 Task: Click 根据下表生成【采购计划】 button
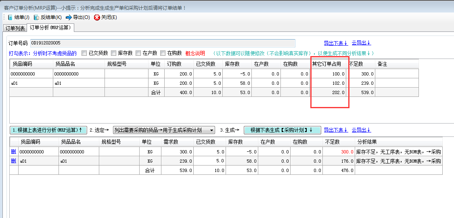tap(282, 130)
